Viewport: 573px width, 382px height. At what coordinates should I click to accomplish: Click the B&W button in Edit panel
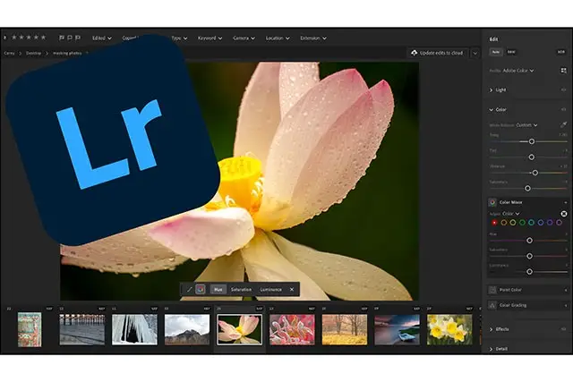tap(511, 52)
